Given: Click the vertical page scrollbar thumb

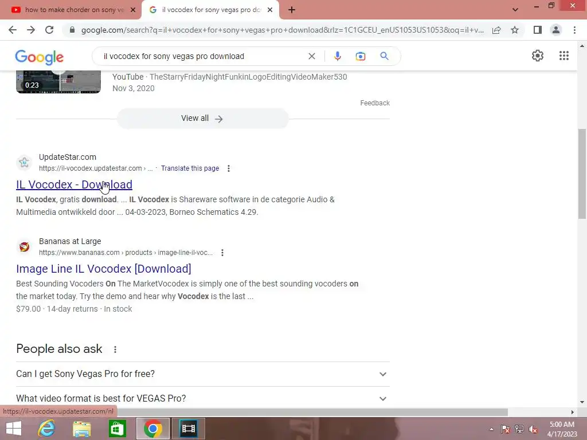Looking at the screenshot, I should click(582, 174).
